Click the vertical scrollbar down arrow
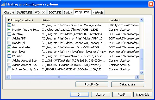 coord(141,73)
